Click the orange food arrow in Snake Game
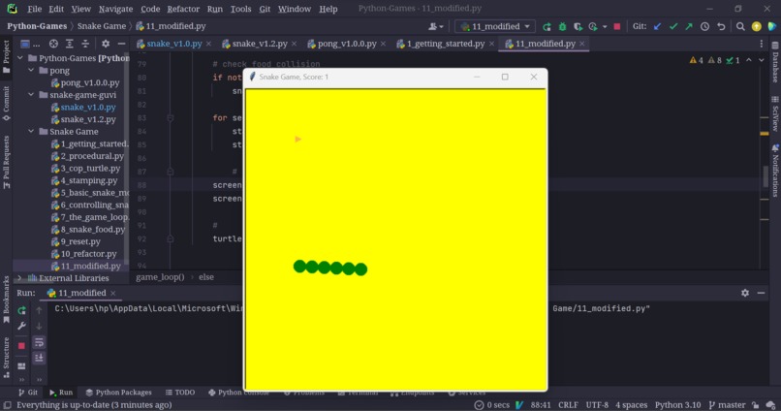781x411 pixels. pyautogui.click(x=297, y=139)
